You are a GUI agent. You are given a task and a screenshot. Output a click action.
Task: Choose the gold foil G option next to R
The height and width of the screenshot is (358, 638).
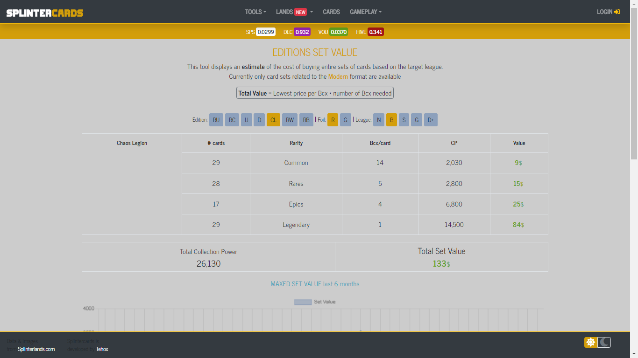coord(345,120)
